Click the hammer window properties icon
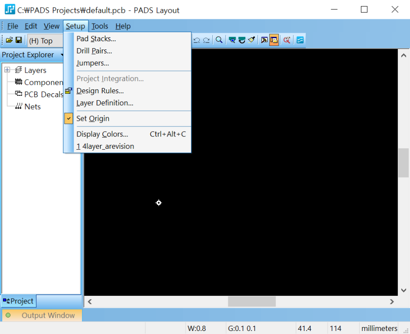Screen dimensions: 410x334 [x=265, y=40]
